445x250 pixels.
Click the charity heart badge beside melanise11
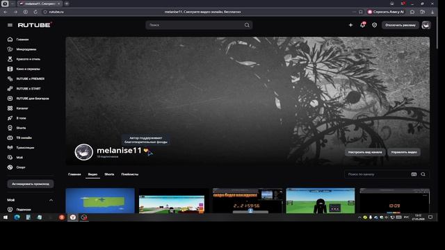point(145,151)
